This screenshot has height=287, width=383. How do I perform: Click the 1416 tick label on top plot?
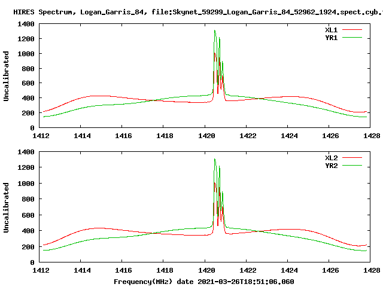point(123,136)
